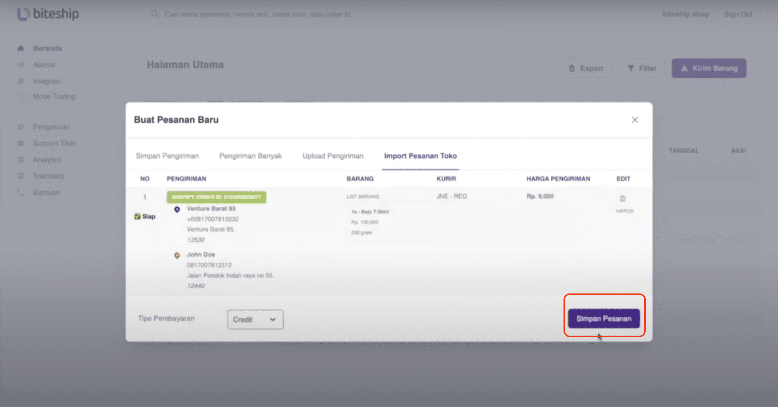The height and width of the screenshot is (407, 778).
Task: Click the Export button
Action: [586, 68]
